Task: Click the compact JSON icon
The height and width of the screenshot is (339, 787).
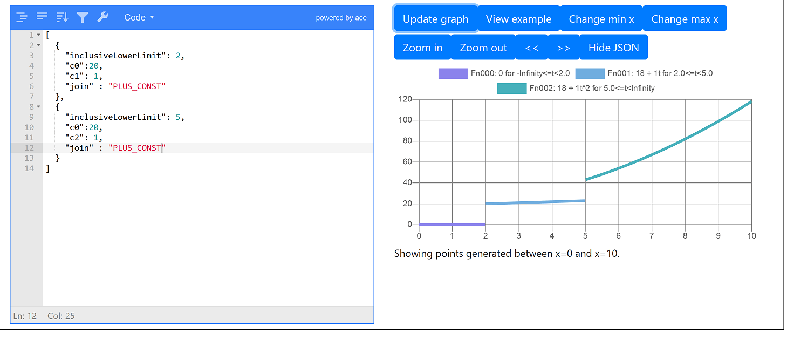Action: (x=42, y=17)
